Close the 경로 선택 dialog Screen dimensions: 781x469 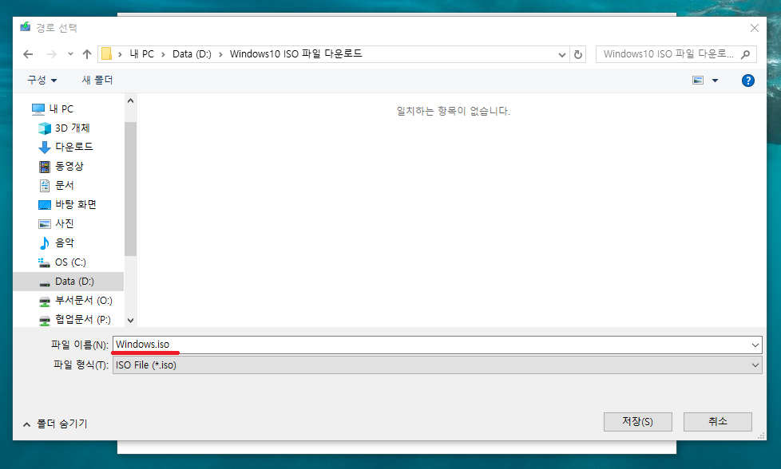pyautogui.click(x=755, y=28)
